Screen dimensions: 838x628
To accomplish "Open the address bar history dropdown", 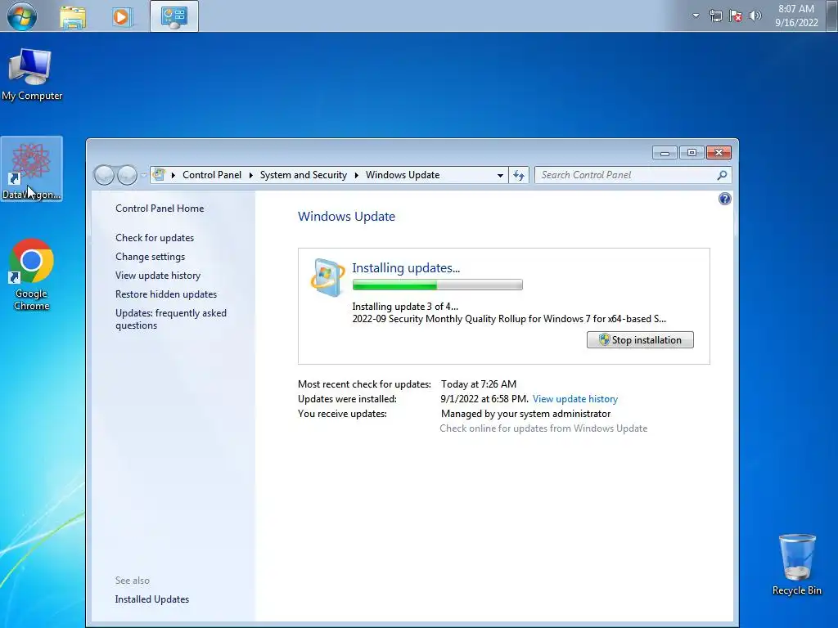I will [x=500, y=175].
